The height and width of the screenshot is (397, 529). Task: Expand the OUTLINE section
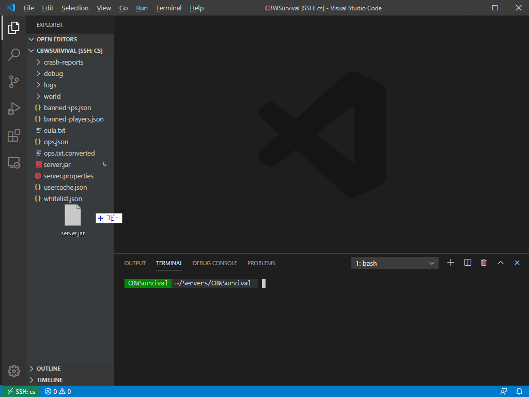tap(48, 369)
